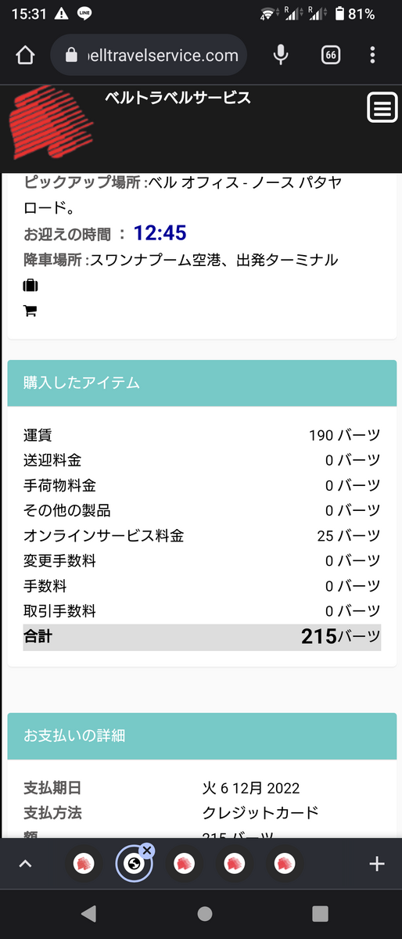This screenshot has width=402, height=939.
Task: Switch to the last tab thumbnail
Action: tap(285, 864)
